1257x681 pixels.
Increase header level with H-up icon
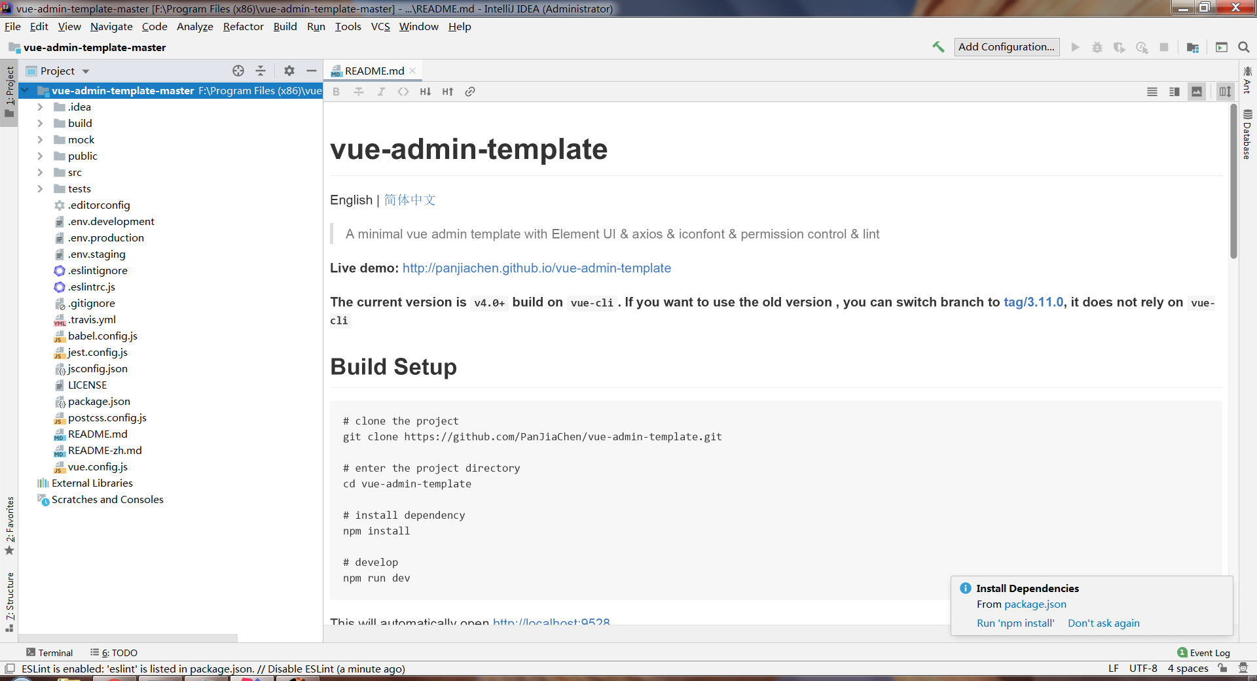[x=448, y=92]
